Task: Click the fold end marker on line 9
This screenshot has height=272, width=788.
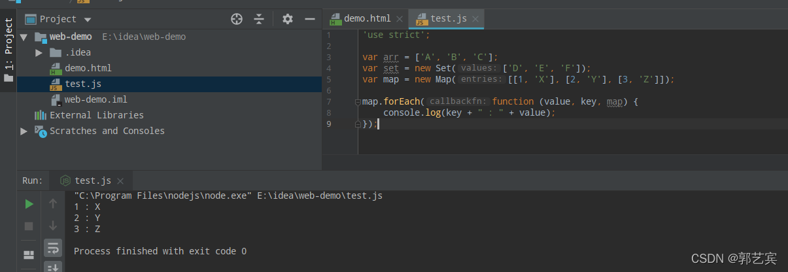Action: pos(358,124)
